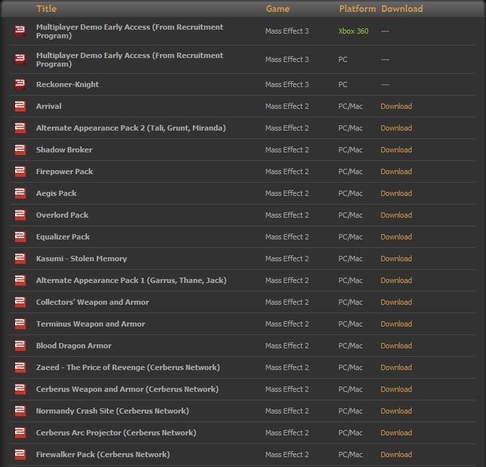486x467 pixels.
Task: Download the Normandy Crash Site content
Action: 396,411
